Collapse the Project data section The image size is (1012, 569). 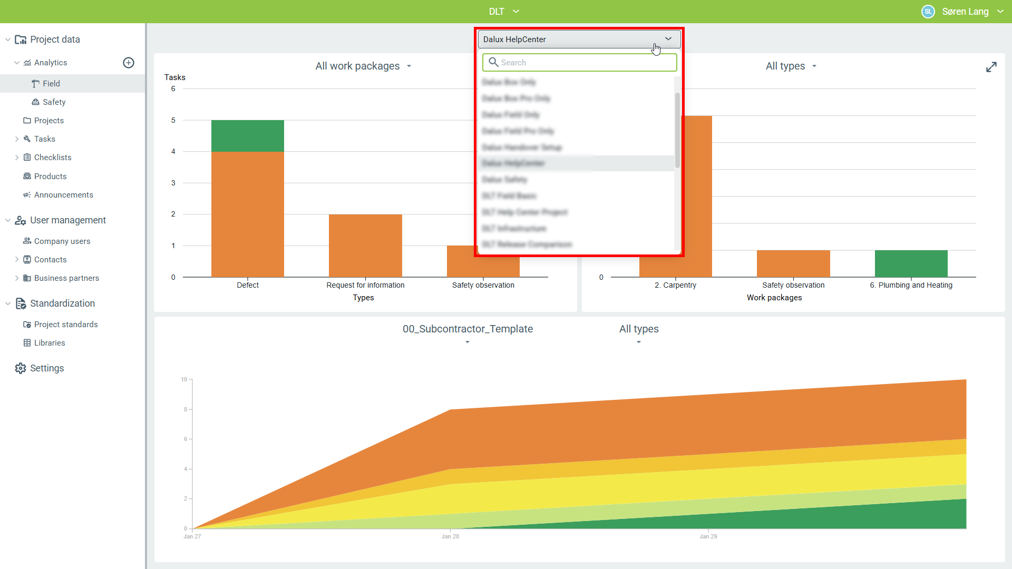8,40
